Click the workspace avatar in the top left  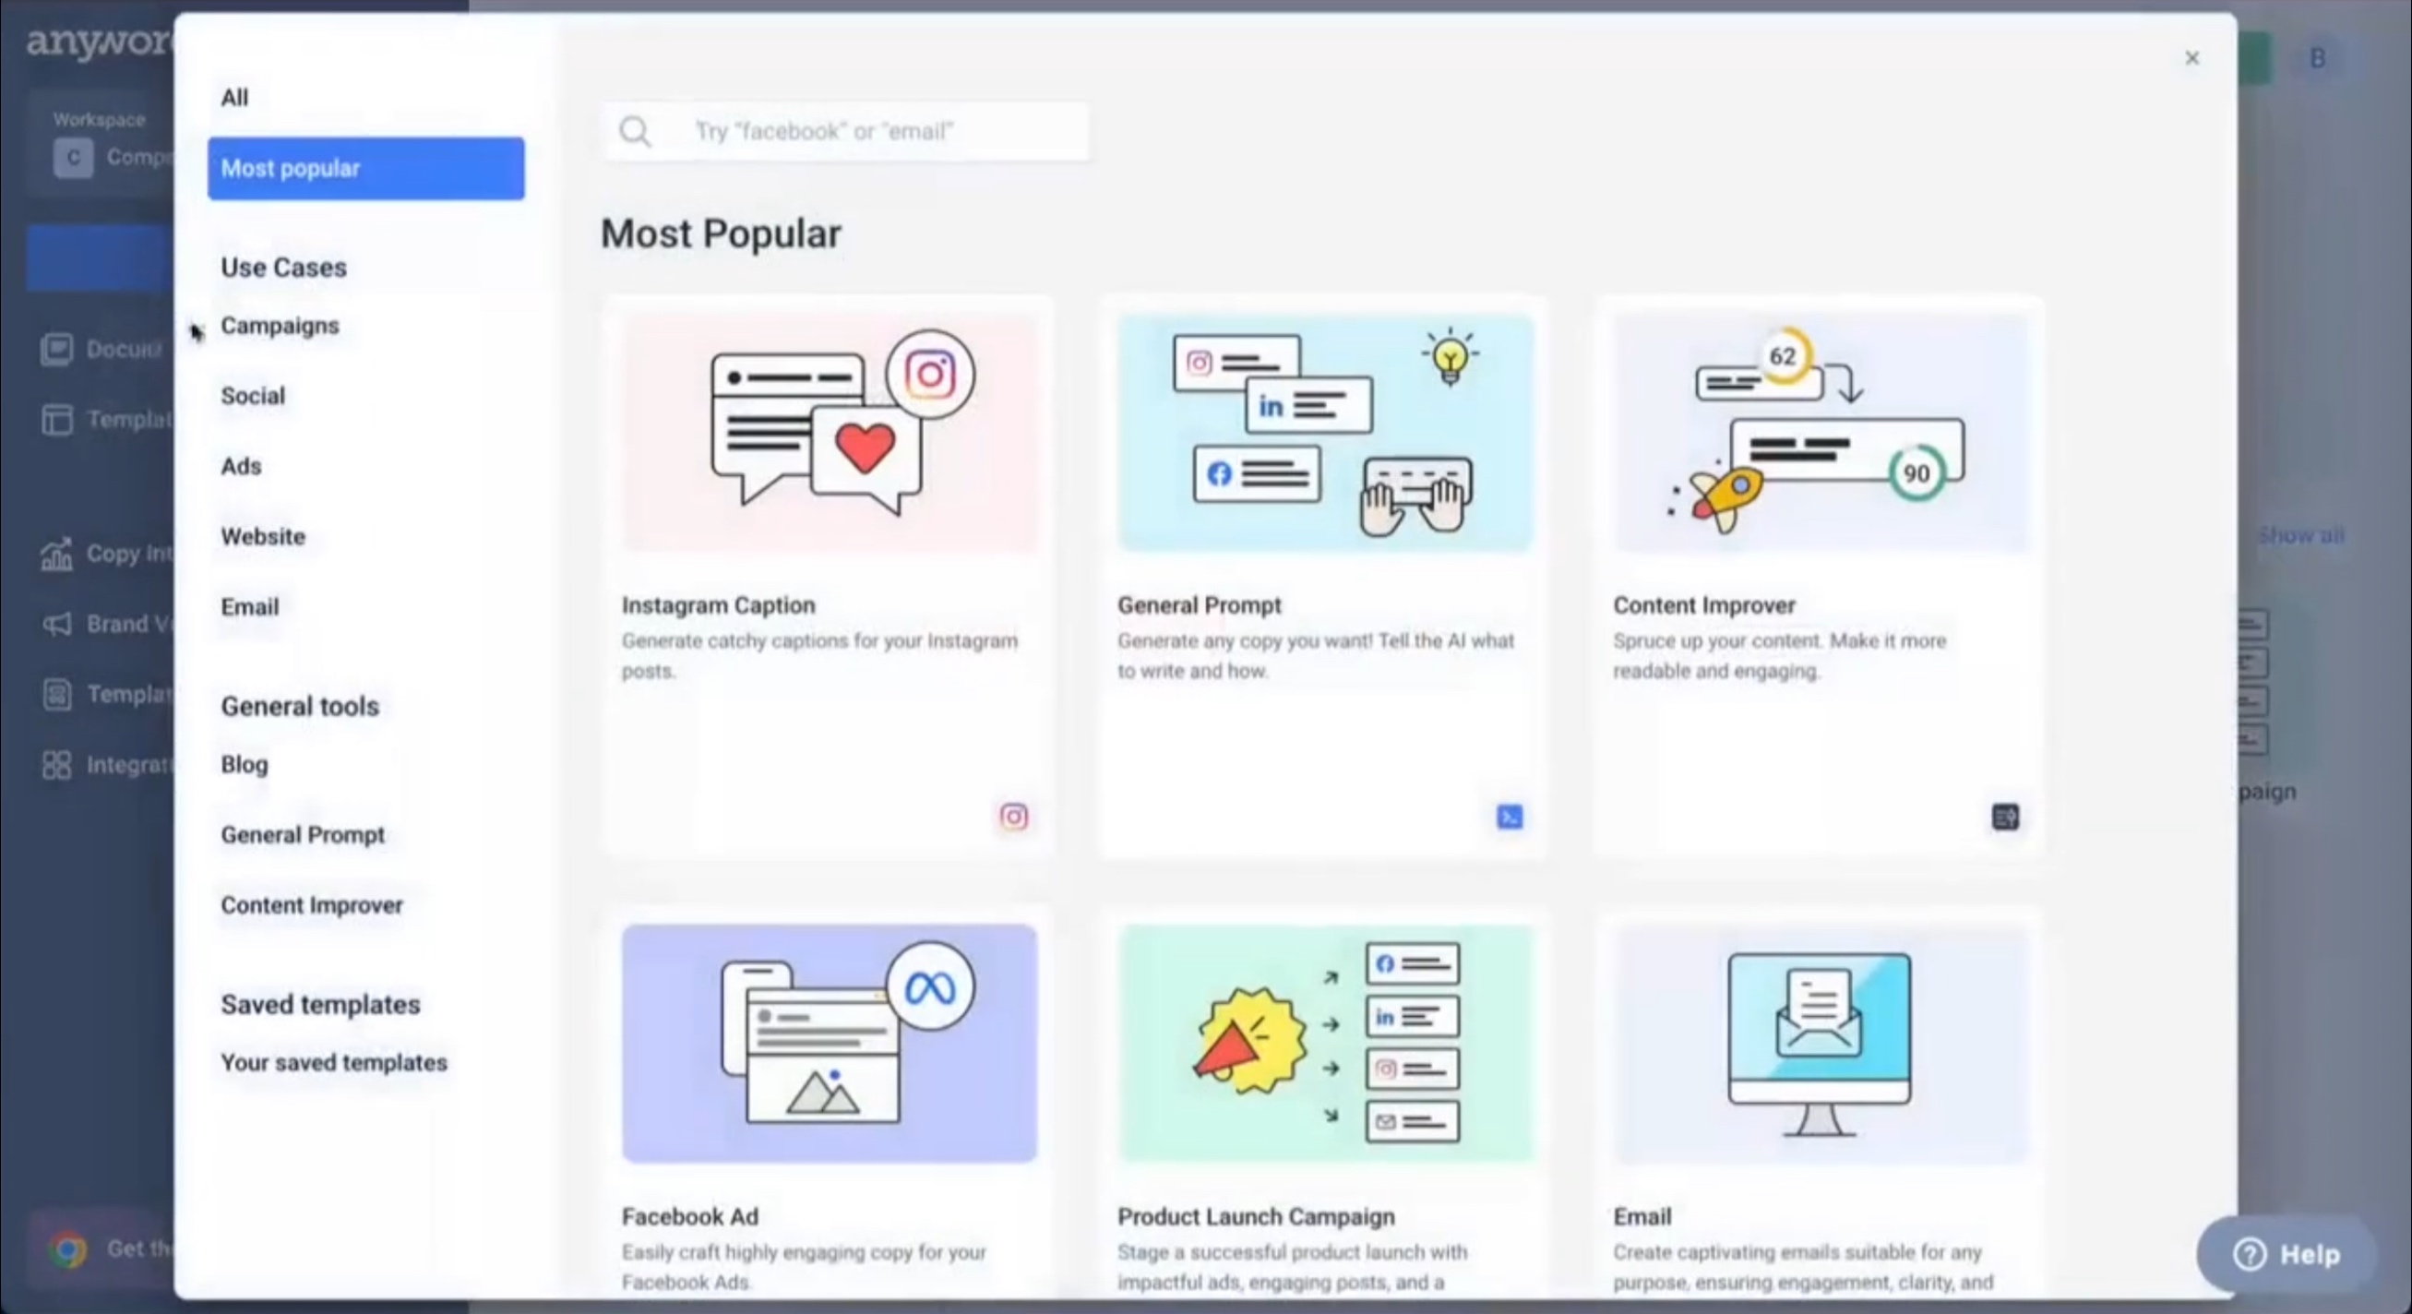pos(73,156)
